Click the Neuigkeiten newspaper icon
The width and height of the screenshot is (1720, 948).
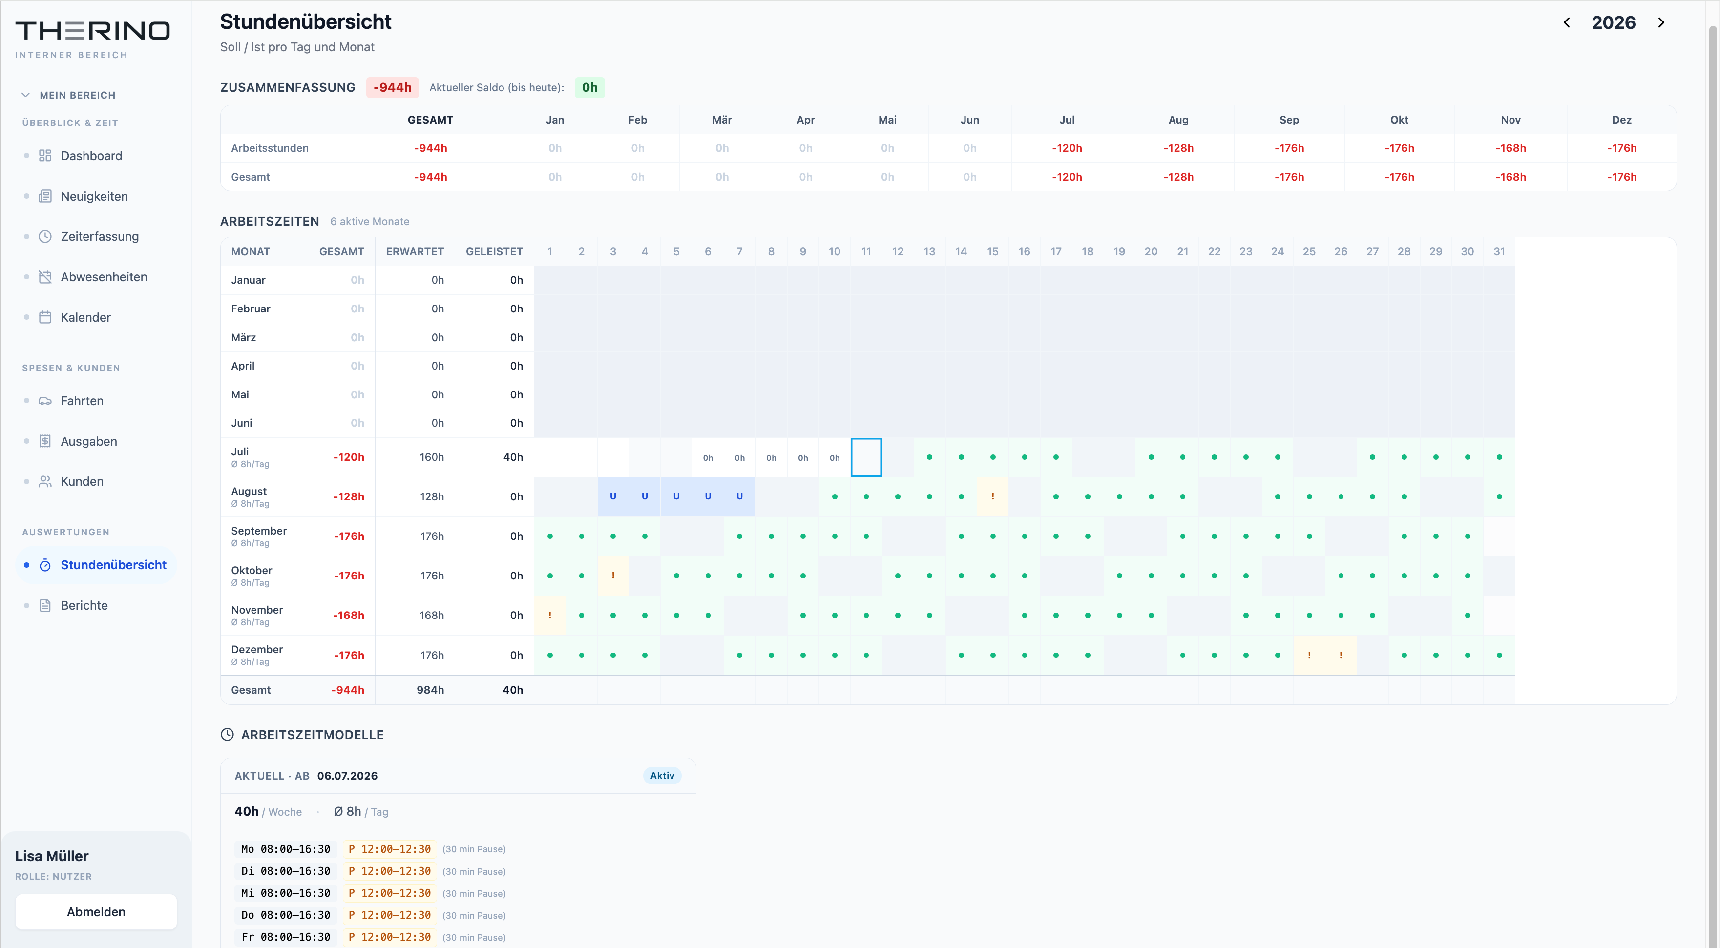click(45, 196)
